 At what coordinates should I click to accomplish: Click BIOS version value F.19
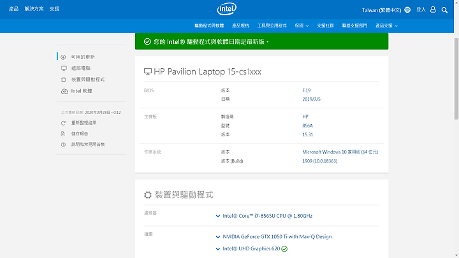pyautogui.click(x=306, y=90)
